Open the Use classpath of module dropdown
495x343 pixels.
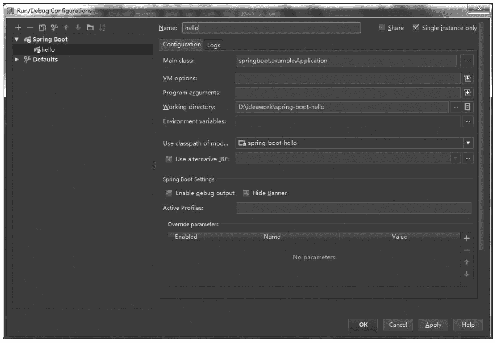(468, 143)
